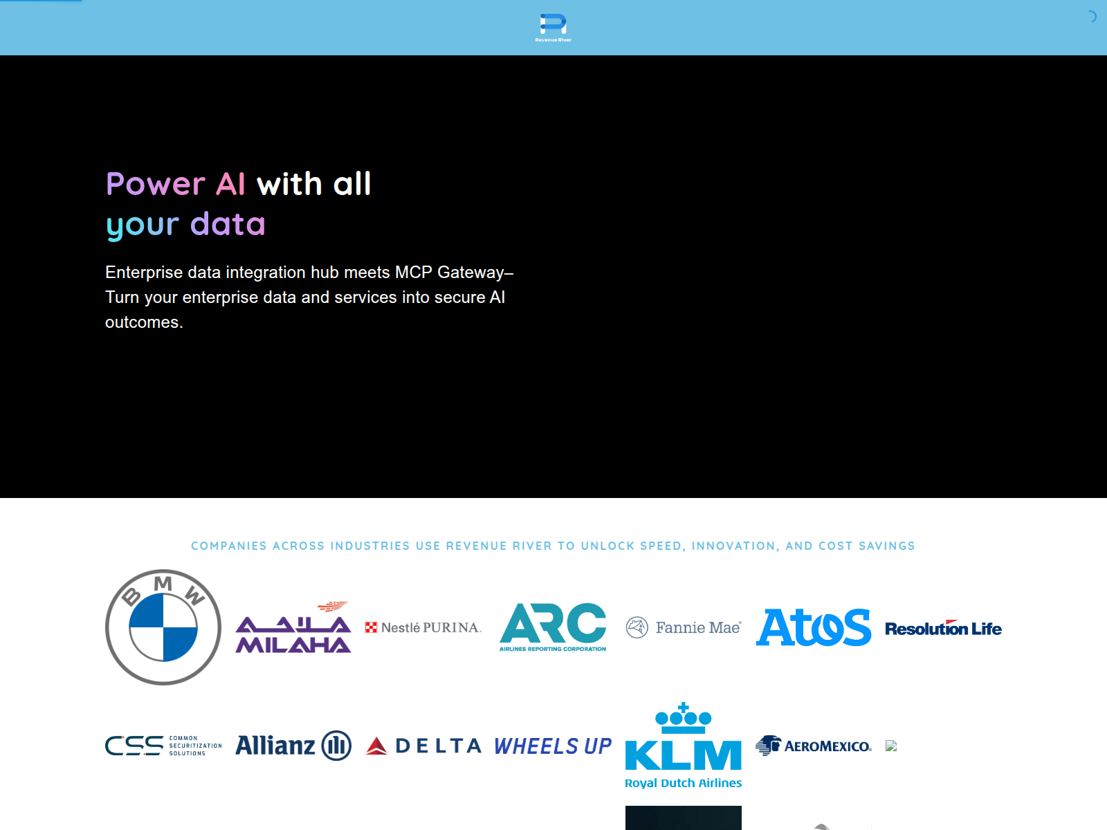Click the Milaha logo

293,627
